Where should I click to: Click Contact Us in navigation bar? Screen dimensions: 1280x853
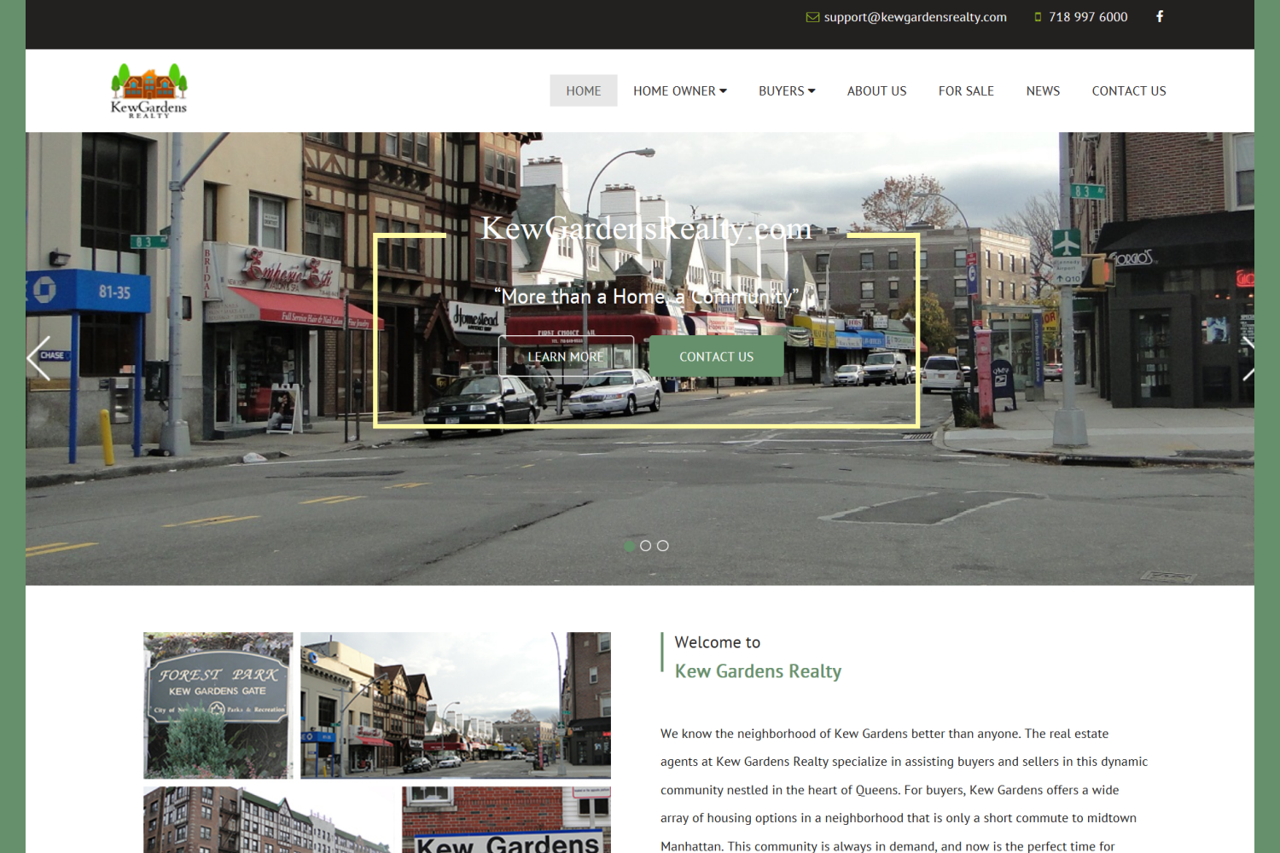1128,91
